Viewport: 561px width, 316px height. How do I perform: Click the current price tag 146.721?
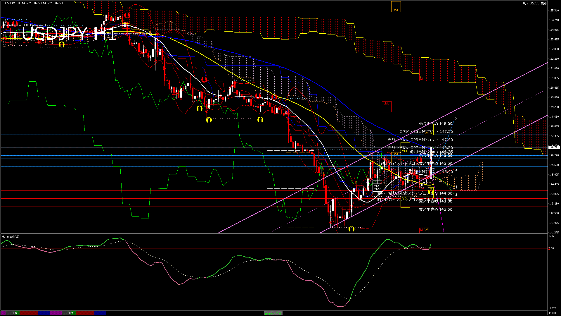(x=554, y=147)
